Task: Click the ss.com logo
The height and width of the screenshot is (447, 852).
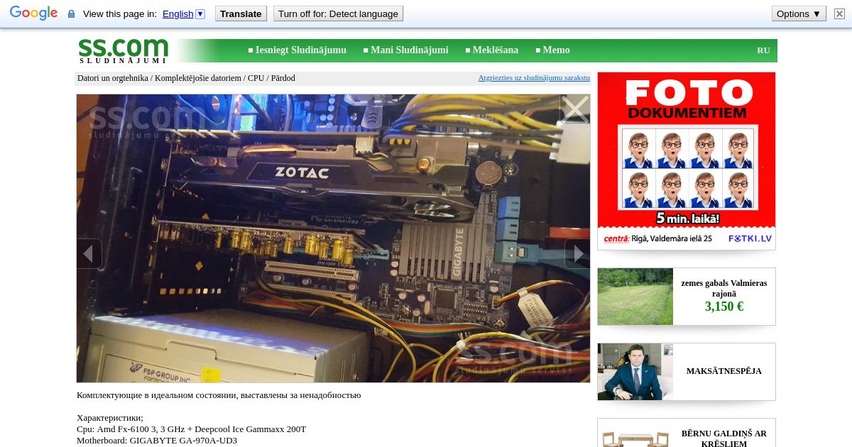Action: click(x=124, y=50)
